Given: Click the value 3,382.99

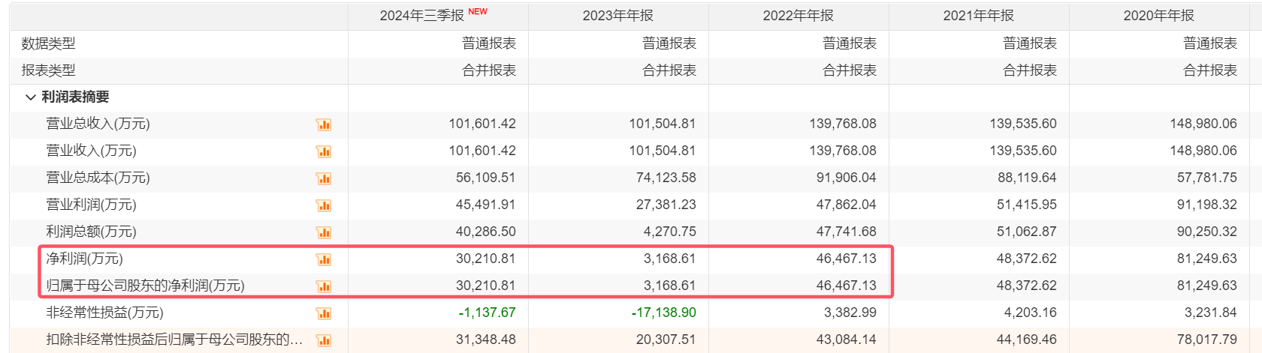Looking at the screenshot, I should click(x=850, y=313).
